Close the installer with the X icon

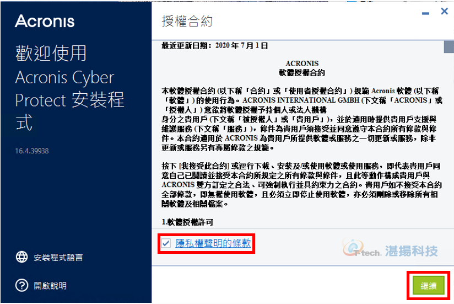pos(444,11)
